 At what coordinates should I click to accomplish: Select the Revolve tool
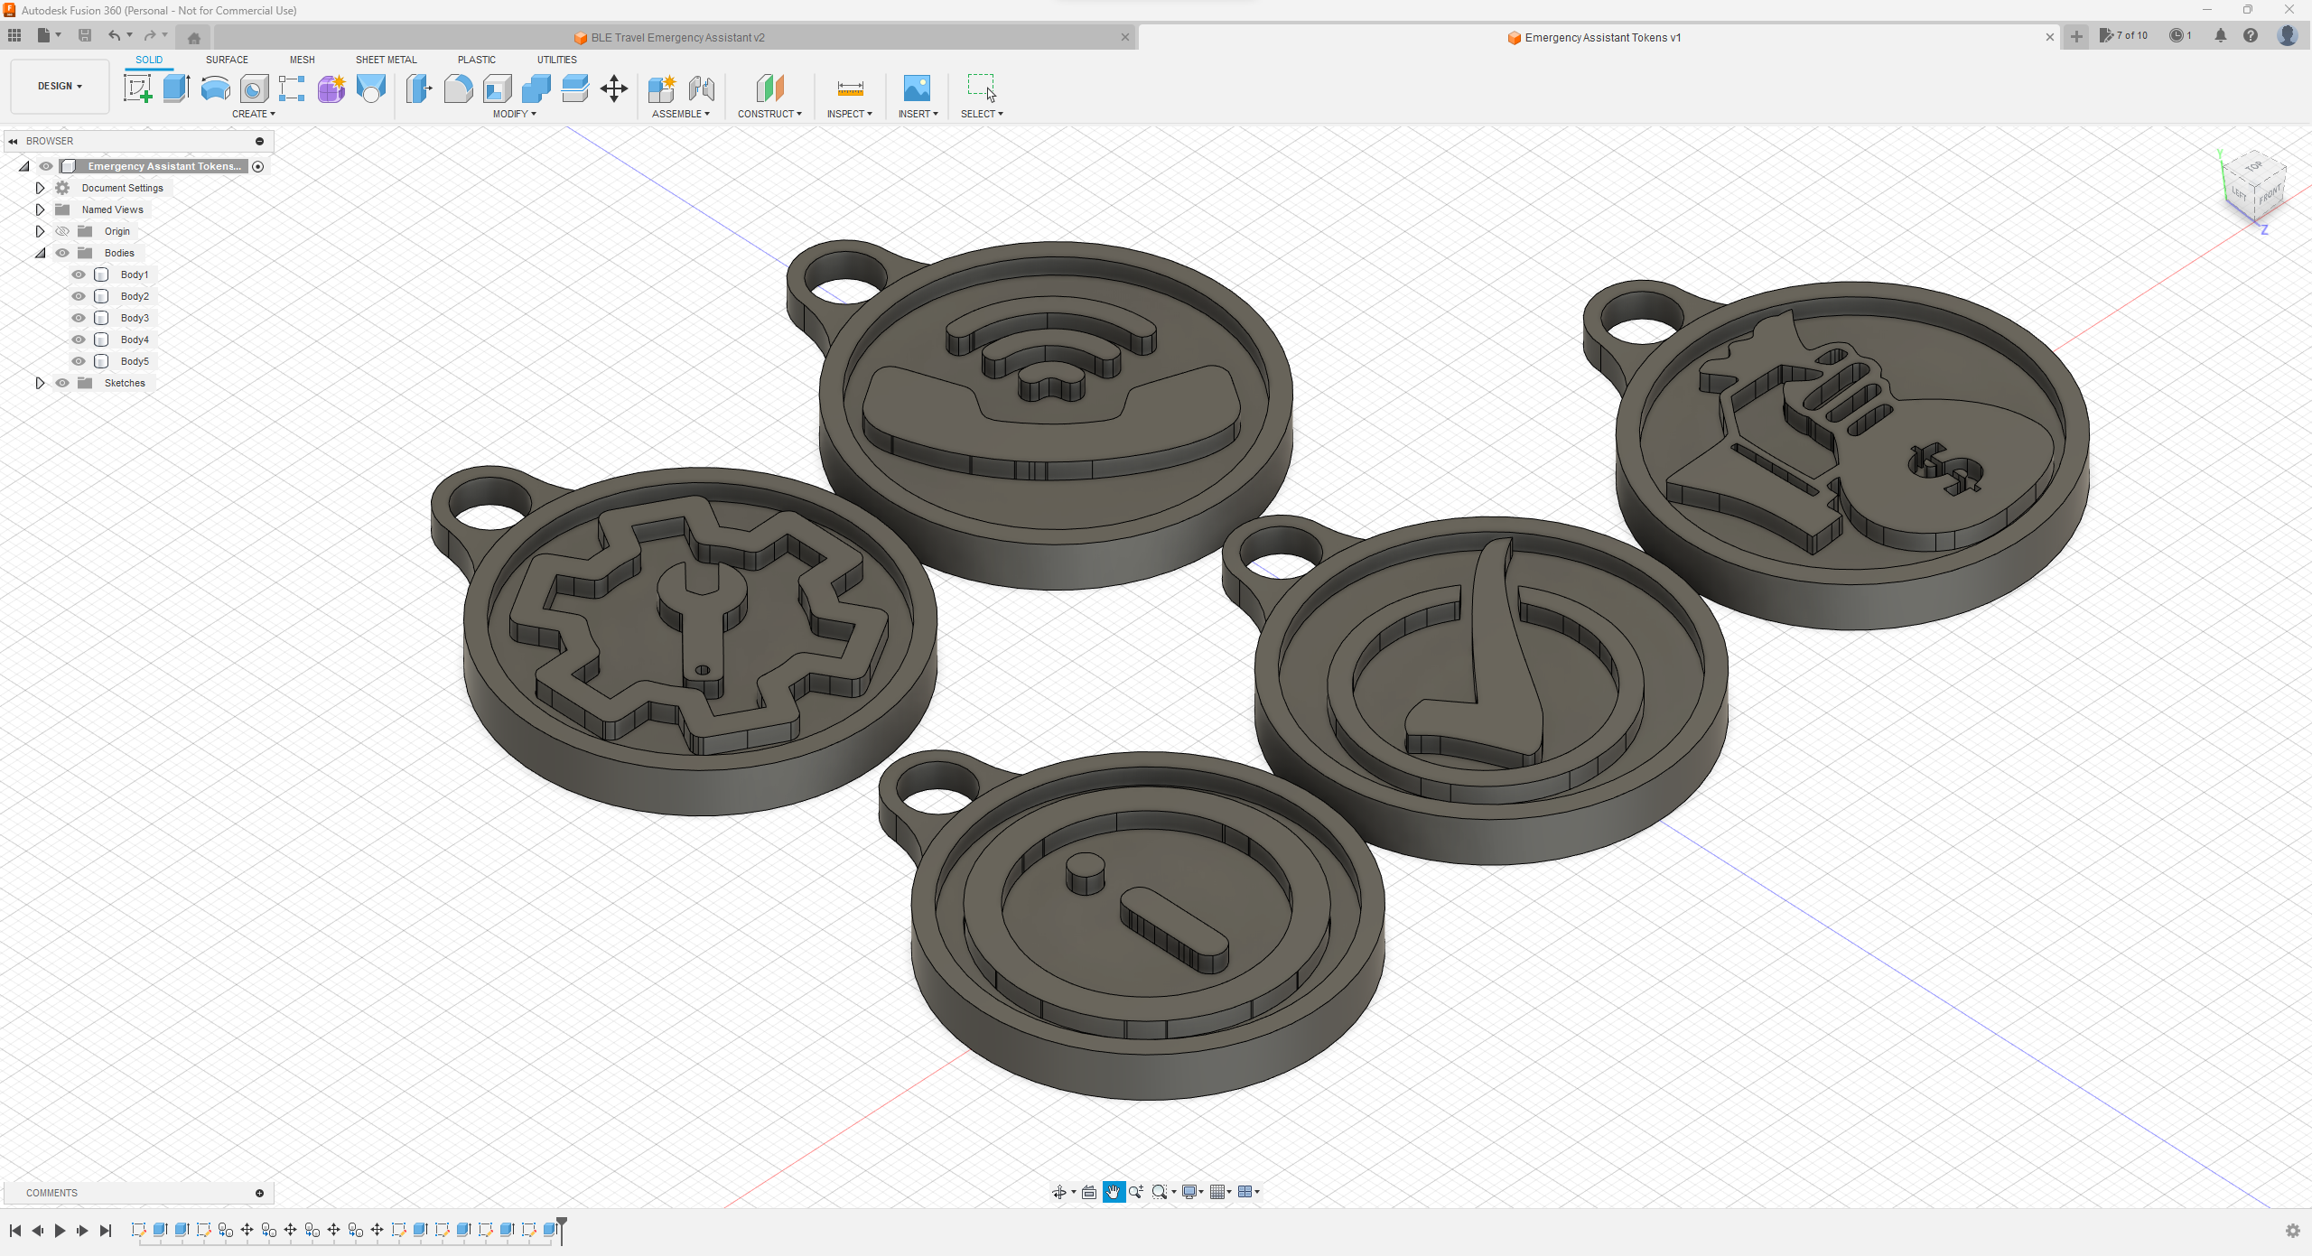point(215,88)
